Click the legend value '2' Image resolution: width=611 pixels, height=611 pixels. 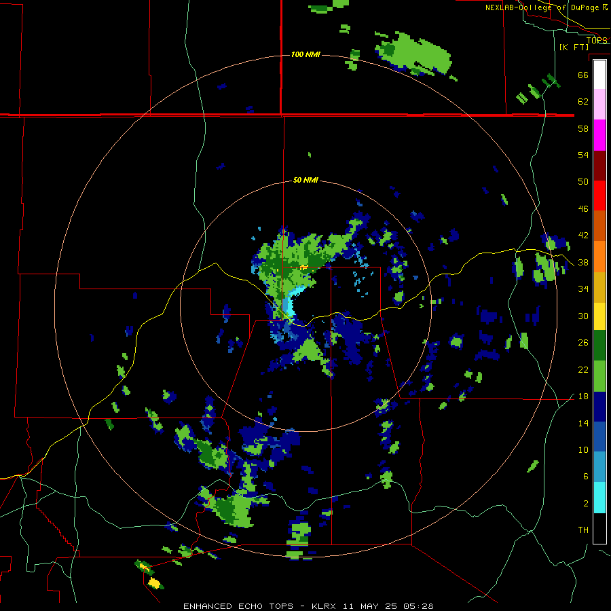click(x=586, y=504)
